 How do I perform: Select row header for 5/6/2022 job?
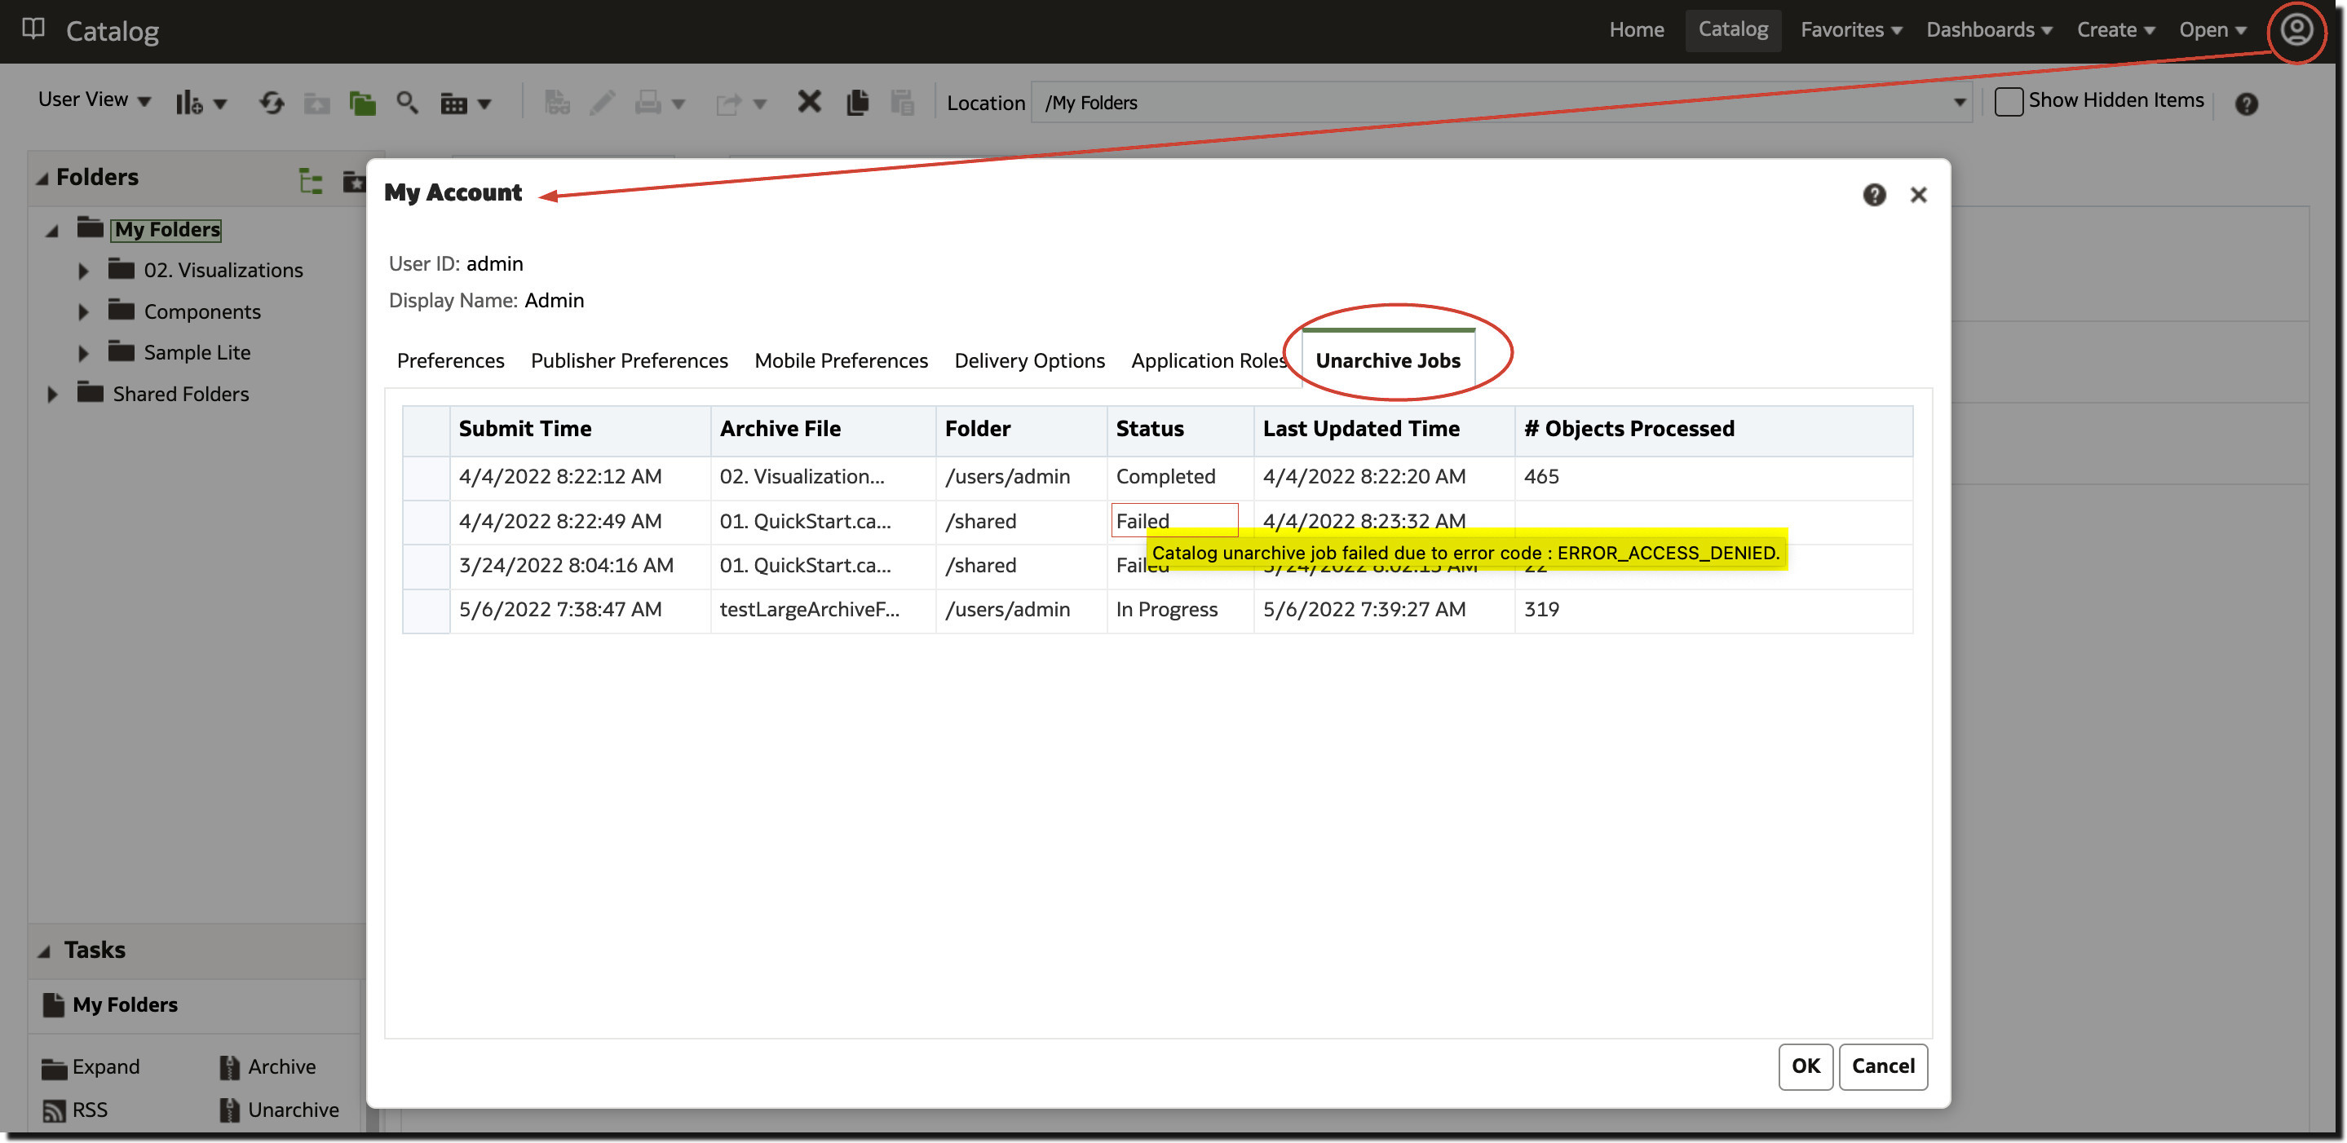coord(426,610)
